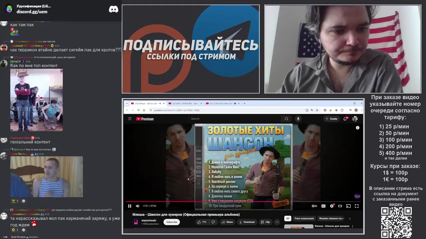Viewport: 426px width, 239px height.
Task: Click the 18+ badge on the video
Action: tap(357, 196)
